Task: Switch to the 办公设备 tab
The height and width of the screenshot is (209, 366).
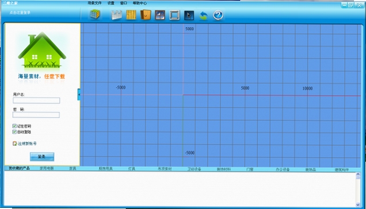Action: (x=283, y=169)
